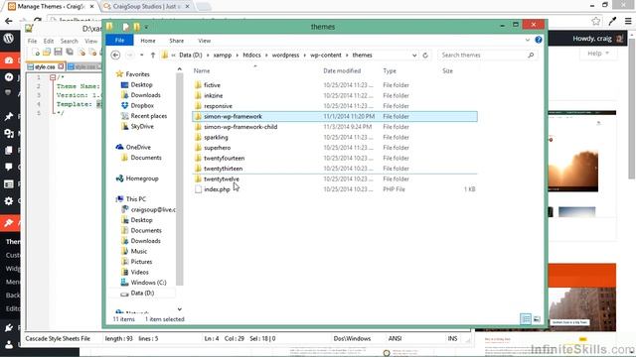Image resolution: width=636 pixels, height=357 pixels.
Task: Open the Share ribbon tab
Action: [177, 41]
